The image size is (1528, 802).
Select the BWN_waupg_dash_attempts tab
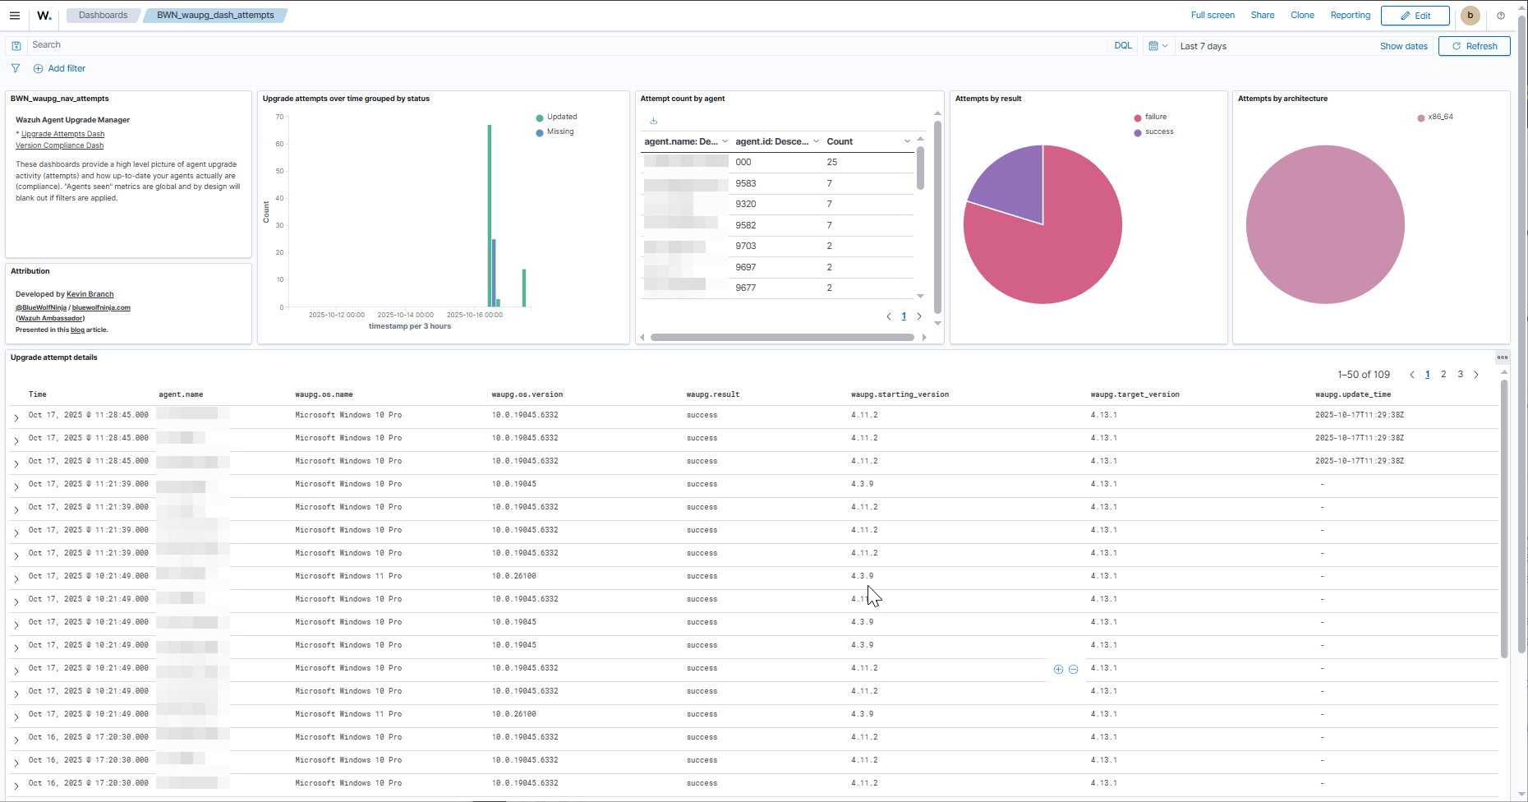(x=215, y=15)
